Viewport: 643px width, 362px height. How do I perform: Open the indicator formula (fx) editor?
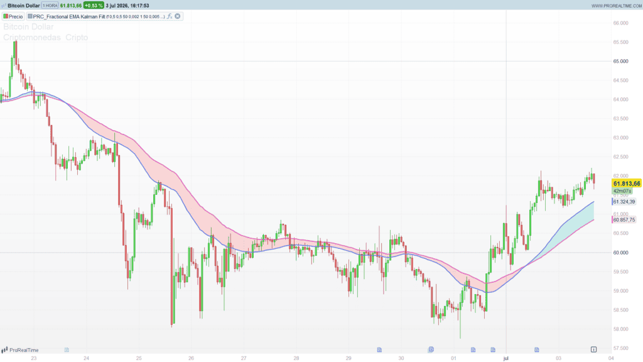(x=170, y=16)
